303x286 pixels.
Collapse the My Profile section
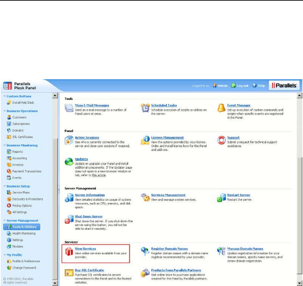pyautogui.click(x=5, y=255)
